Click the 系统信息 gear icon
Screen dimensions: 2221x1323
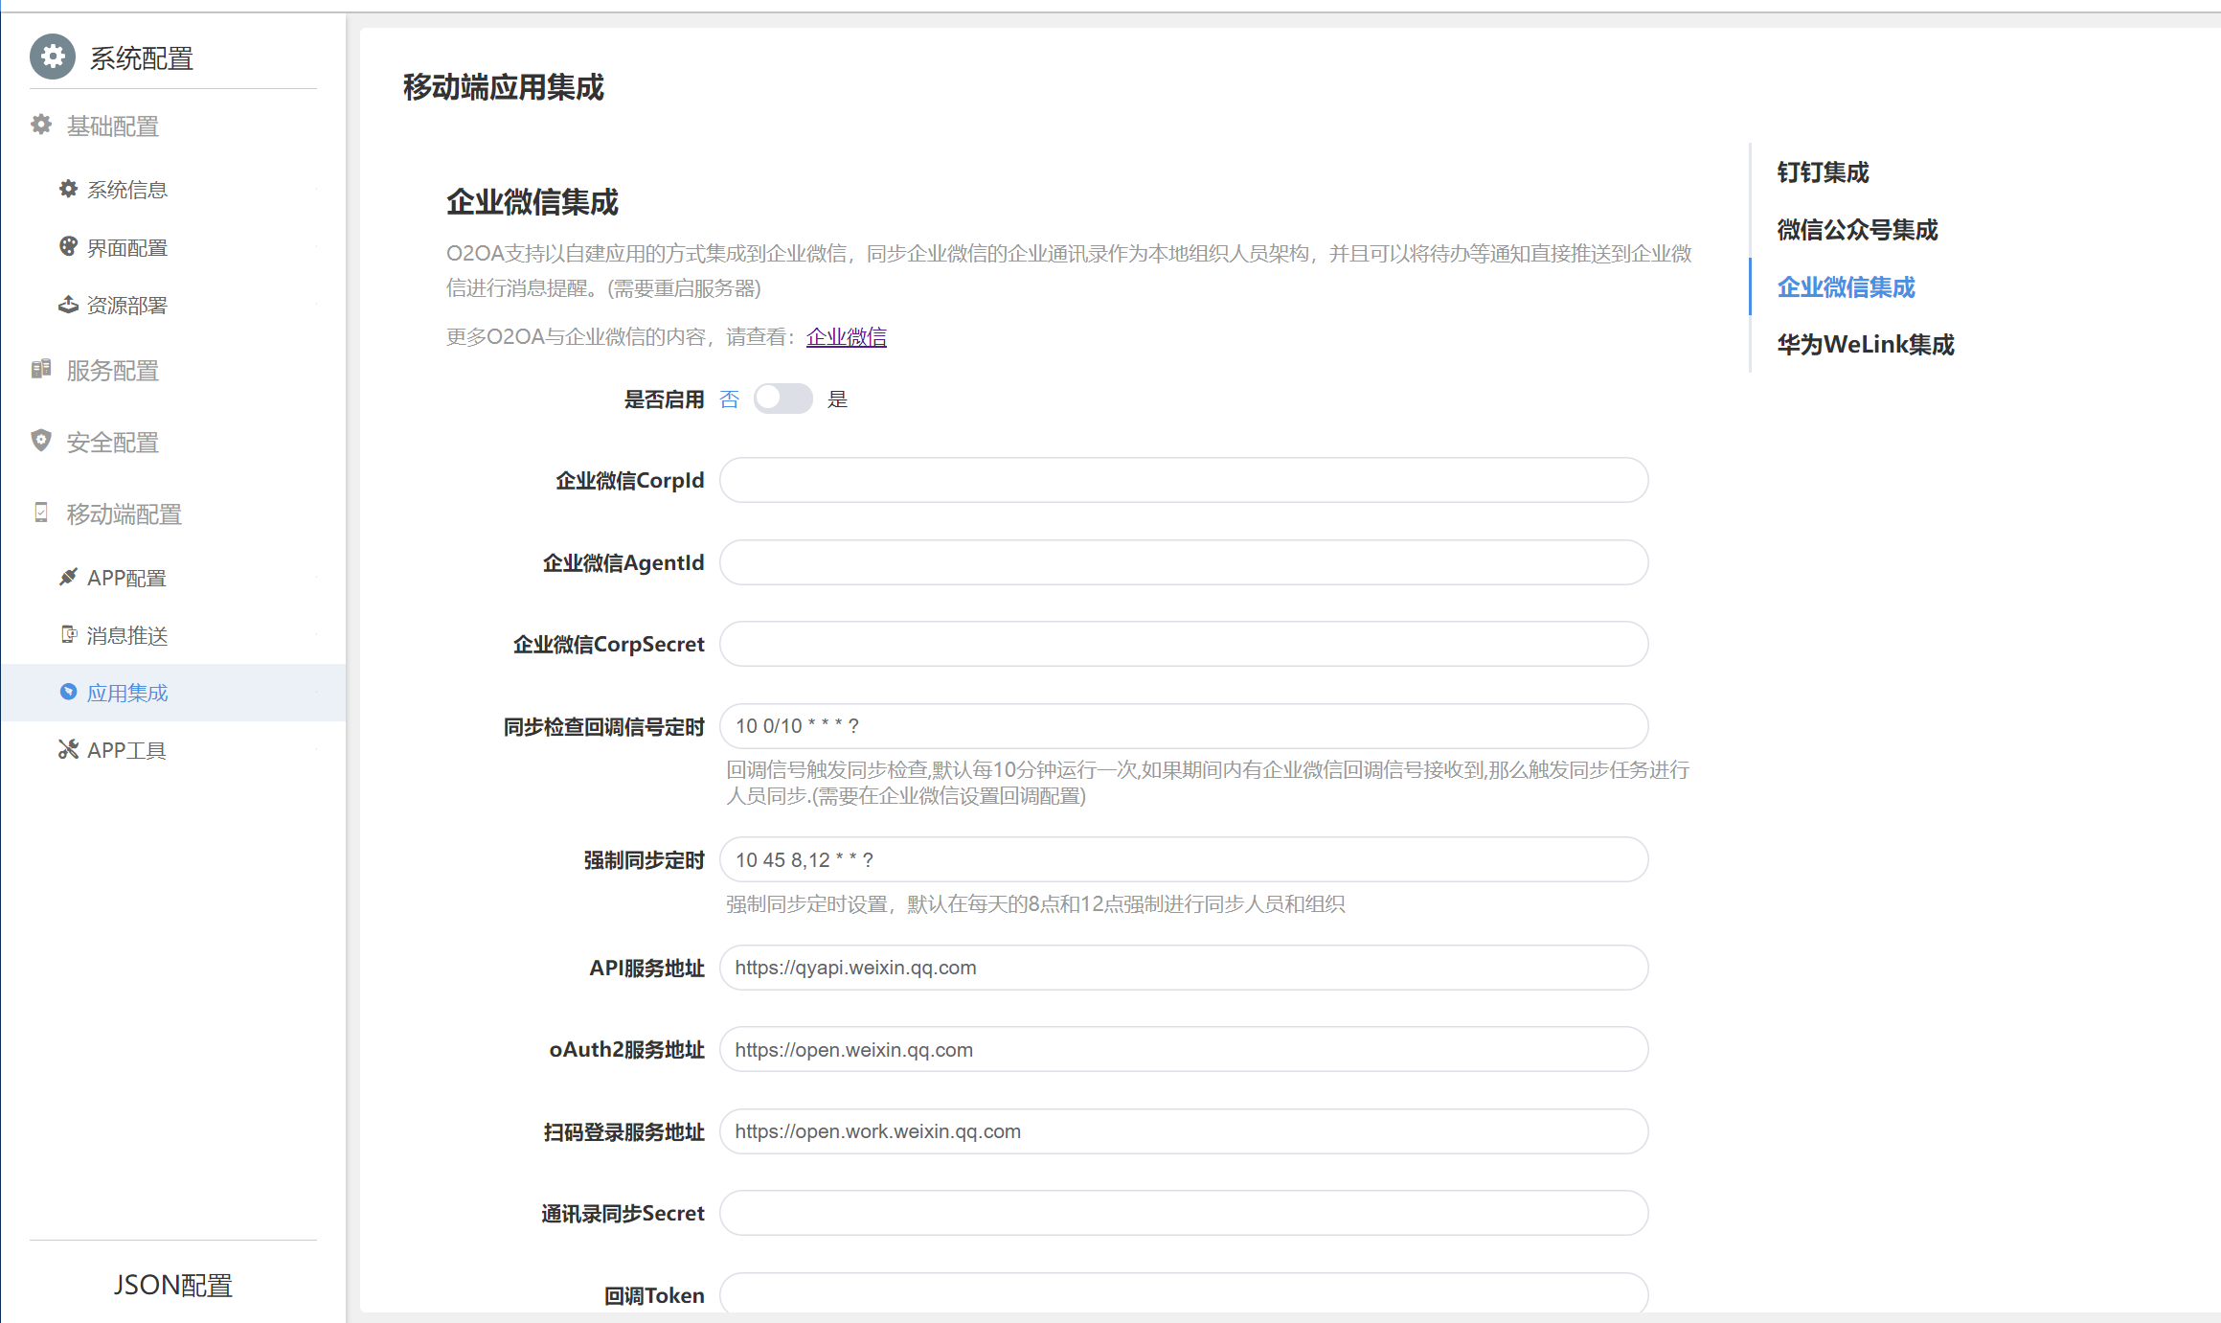[x=68, y=189]
